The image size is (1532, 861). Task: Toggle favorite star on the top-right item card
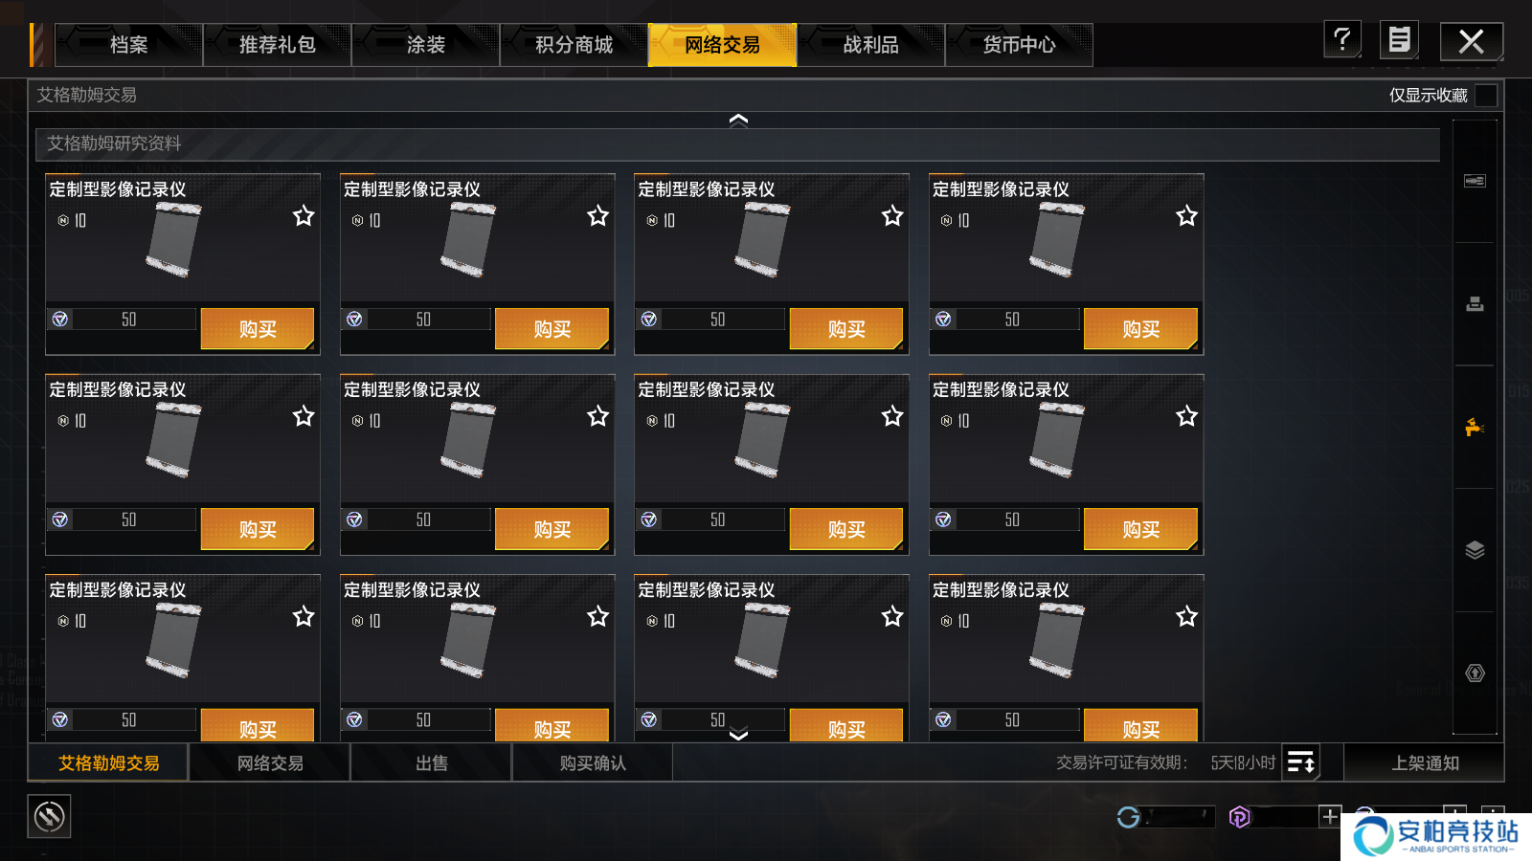pyautogui.click(x=1186, y=216)
